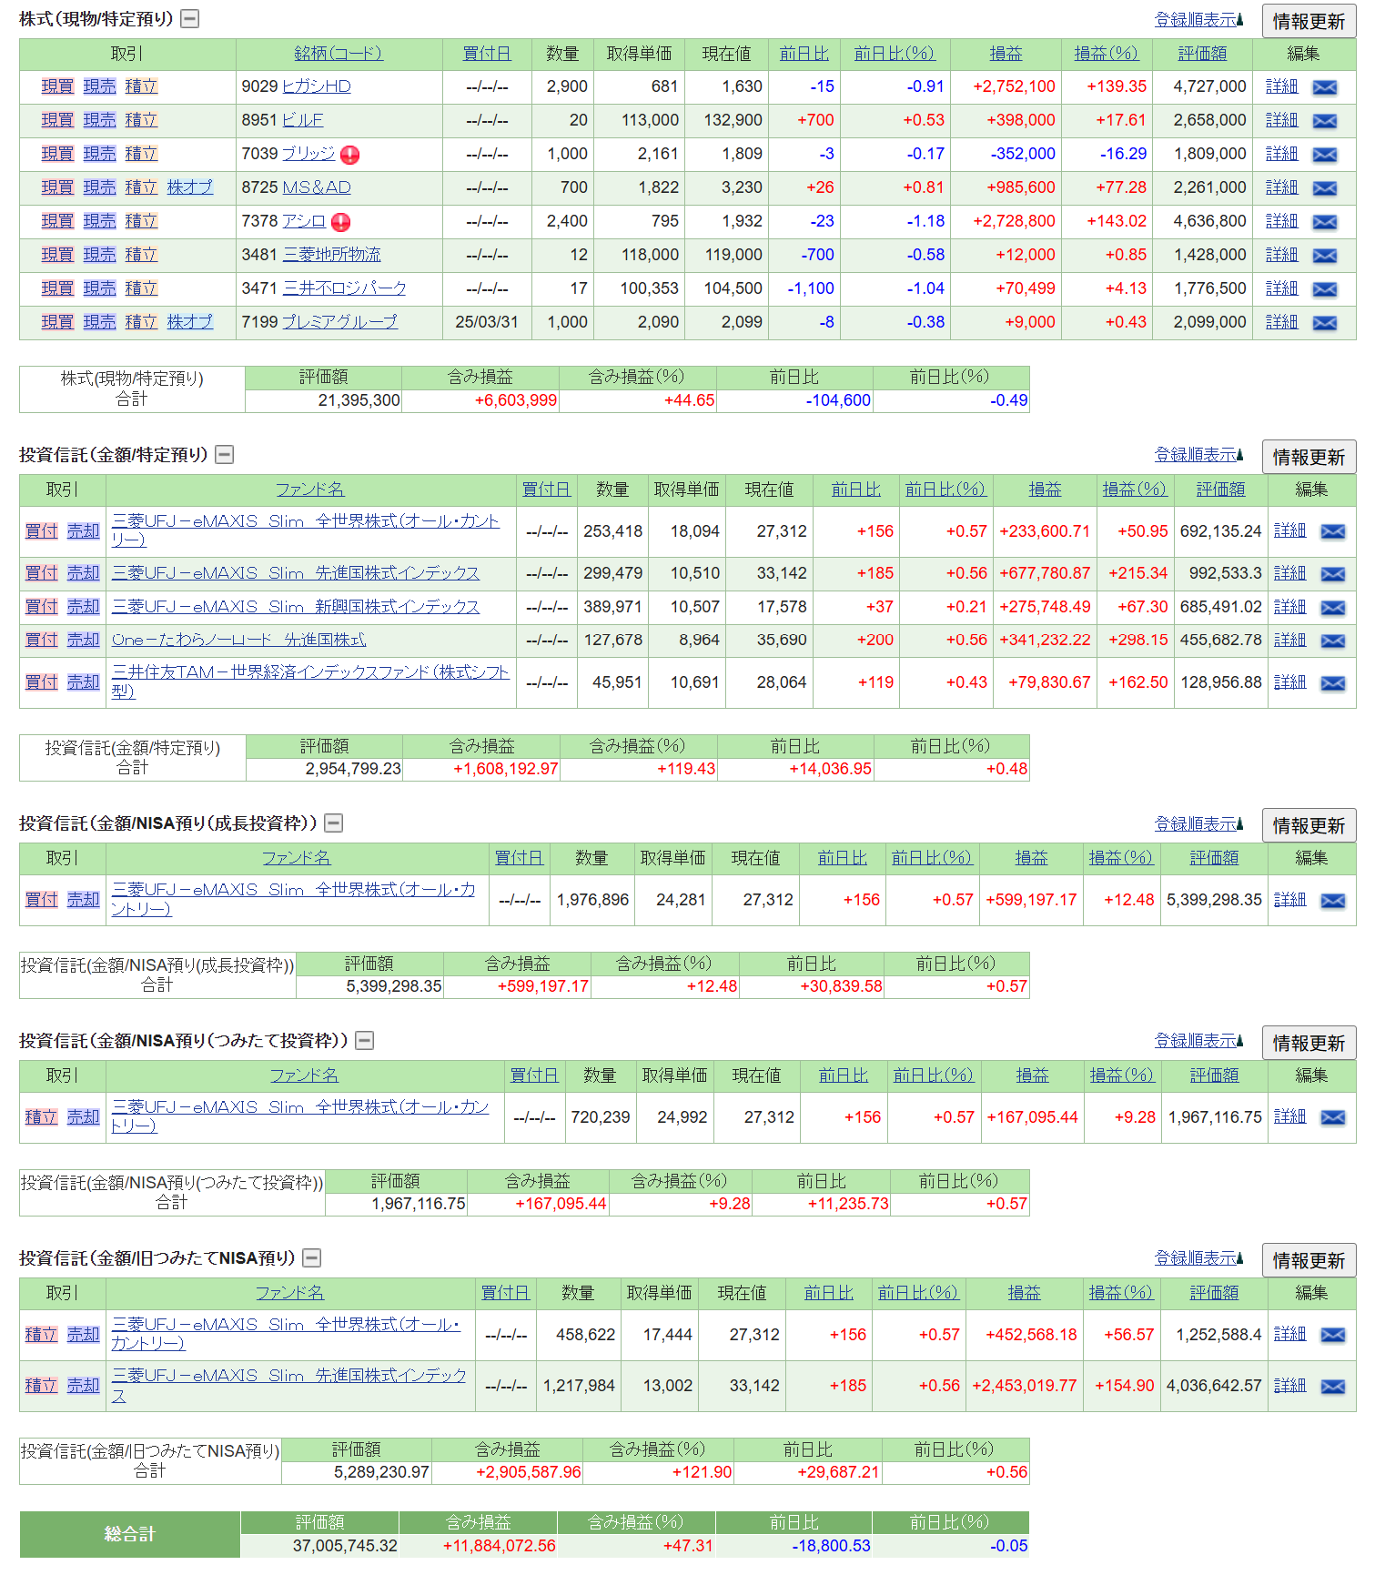Click envelope alert icon for 7039 ブリッジ row
The width and height of the screenshot is (1375, 1575).
1325,155
